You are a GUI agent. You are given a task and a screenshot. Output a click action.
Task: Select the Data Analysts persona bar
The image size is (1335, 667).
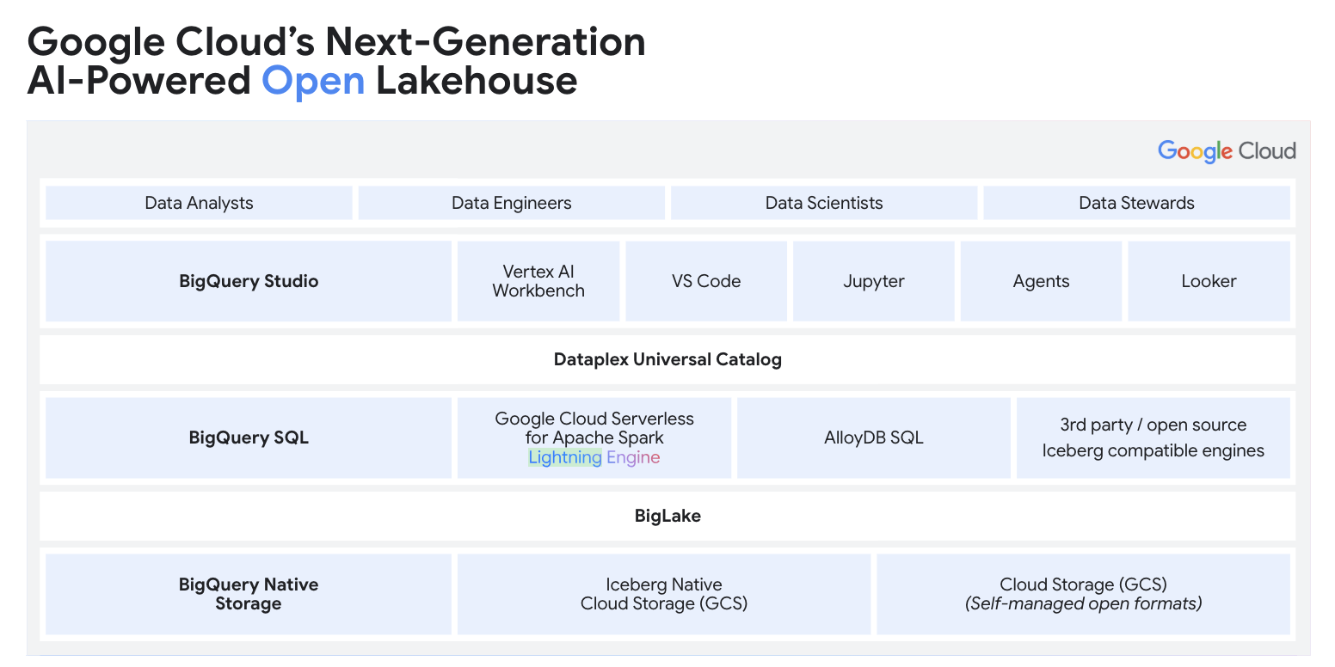click(199, 203)
